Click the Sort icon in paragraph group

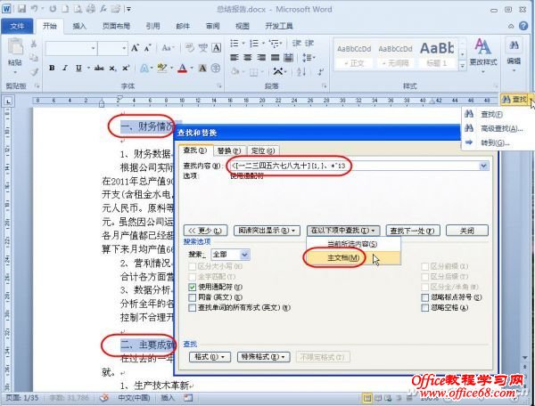(x=301, y=72)
